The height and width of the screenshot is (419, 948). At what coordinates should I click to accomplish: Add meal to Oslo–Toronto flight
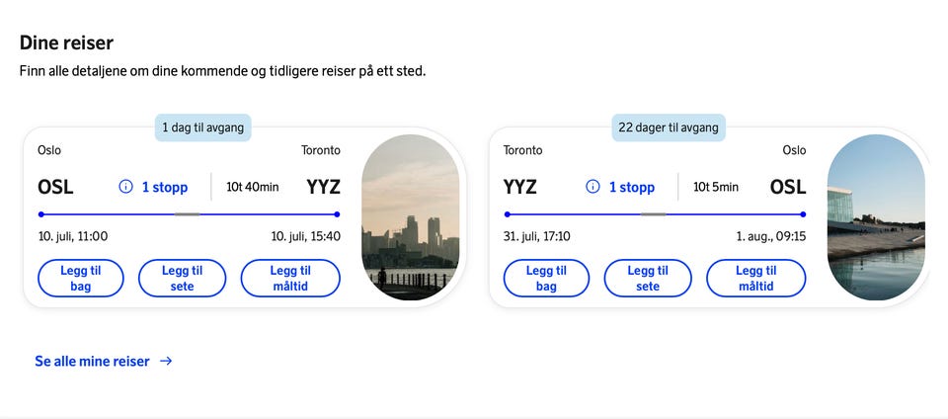pyautogui.click(x=290, y=278)
